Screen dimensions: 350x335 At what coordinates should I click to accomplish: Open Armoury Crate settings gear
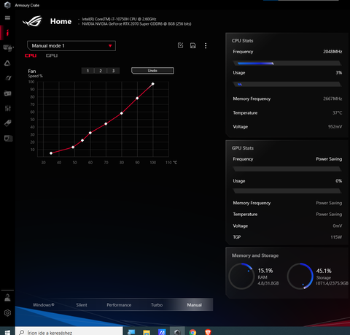[7, 313]
